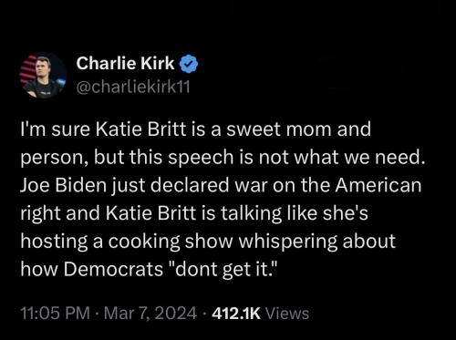Click the words "Joe Biden"
This screenshot has height=340, width=456.
point(64,185)
